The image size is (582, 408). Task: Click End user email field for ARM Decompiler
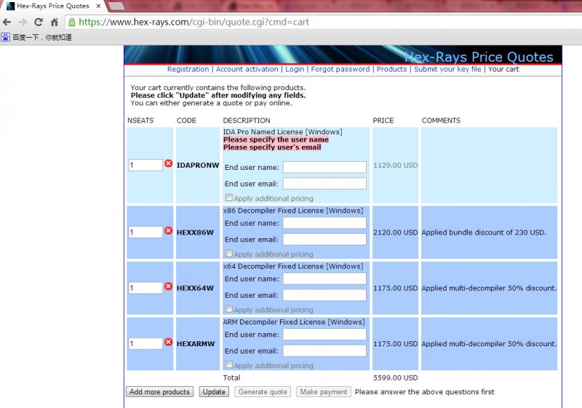(324, 351)
